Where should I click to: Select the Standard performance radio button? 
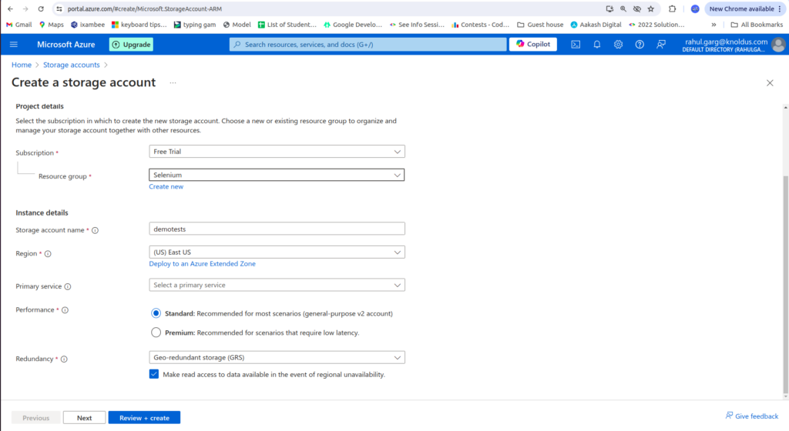point(156,313)
